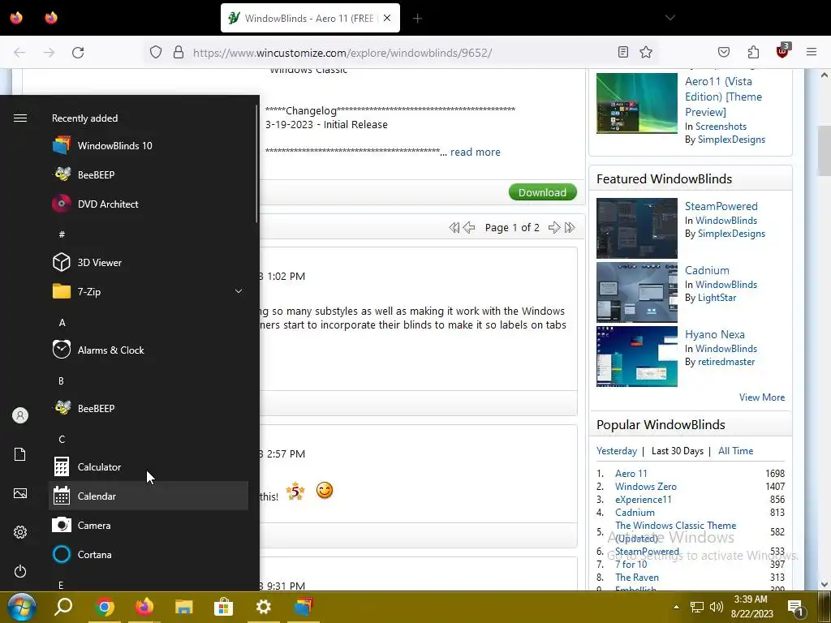Open Firefox application menu
Viewport: 831px width, 623px height.
(x=812, y=52)
